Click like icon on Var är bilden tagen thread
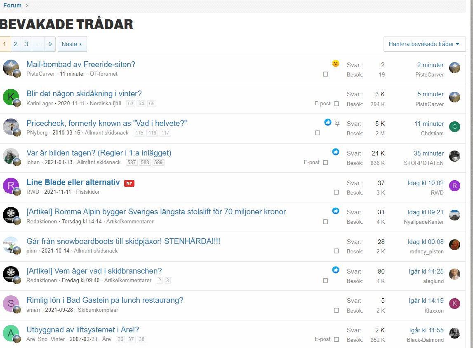473x348 pixels. point(336,152)
